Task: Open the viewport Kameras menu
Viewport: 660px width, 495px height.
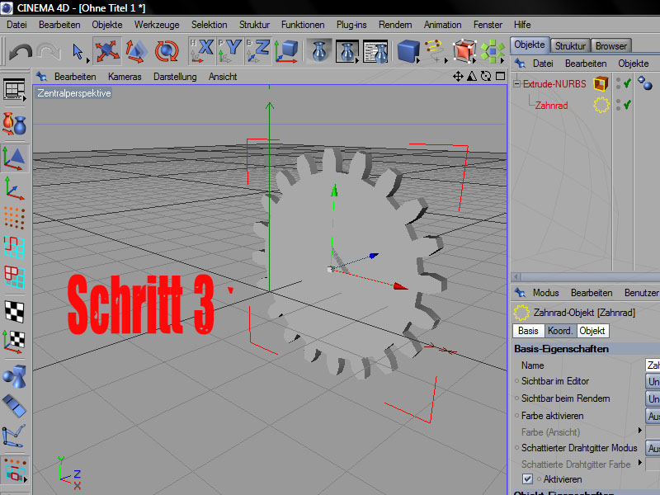Action: [x=125, y=77]
